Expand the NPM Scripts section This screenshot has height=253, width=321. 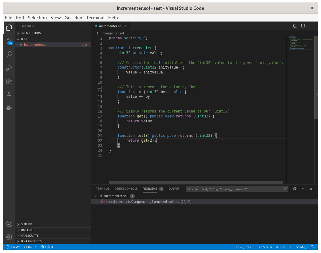click(x=53, y=235)
